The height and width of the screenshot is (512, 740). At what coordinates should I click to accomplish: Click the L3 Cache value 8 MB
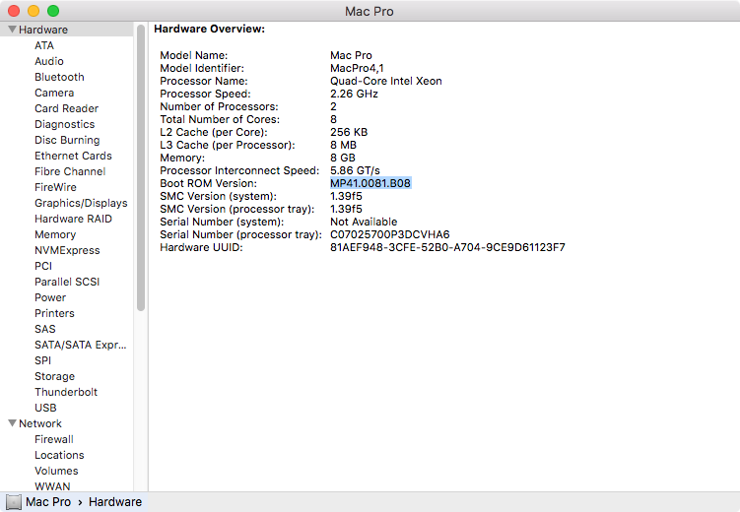(x=343, y=145)
